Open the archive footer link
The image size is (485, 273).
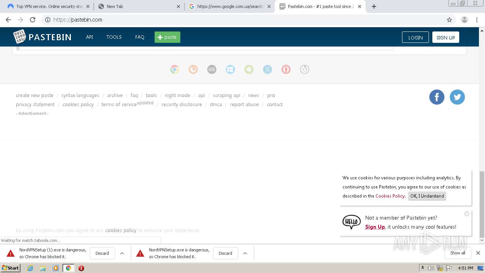[x=115, y=96]
